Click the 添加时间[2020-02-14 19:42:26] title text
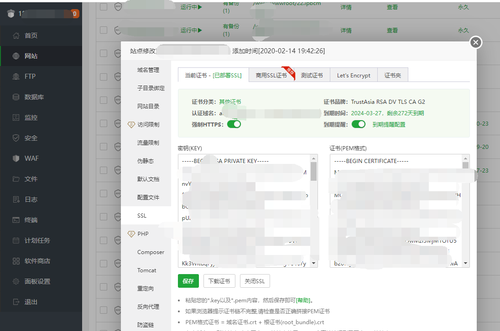The image size is (500, 331). point(279,51)
